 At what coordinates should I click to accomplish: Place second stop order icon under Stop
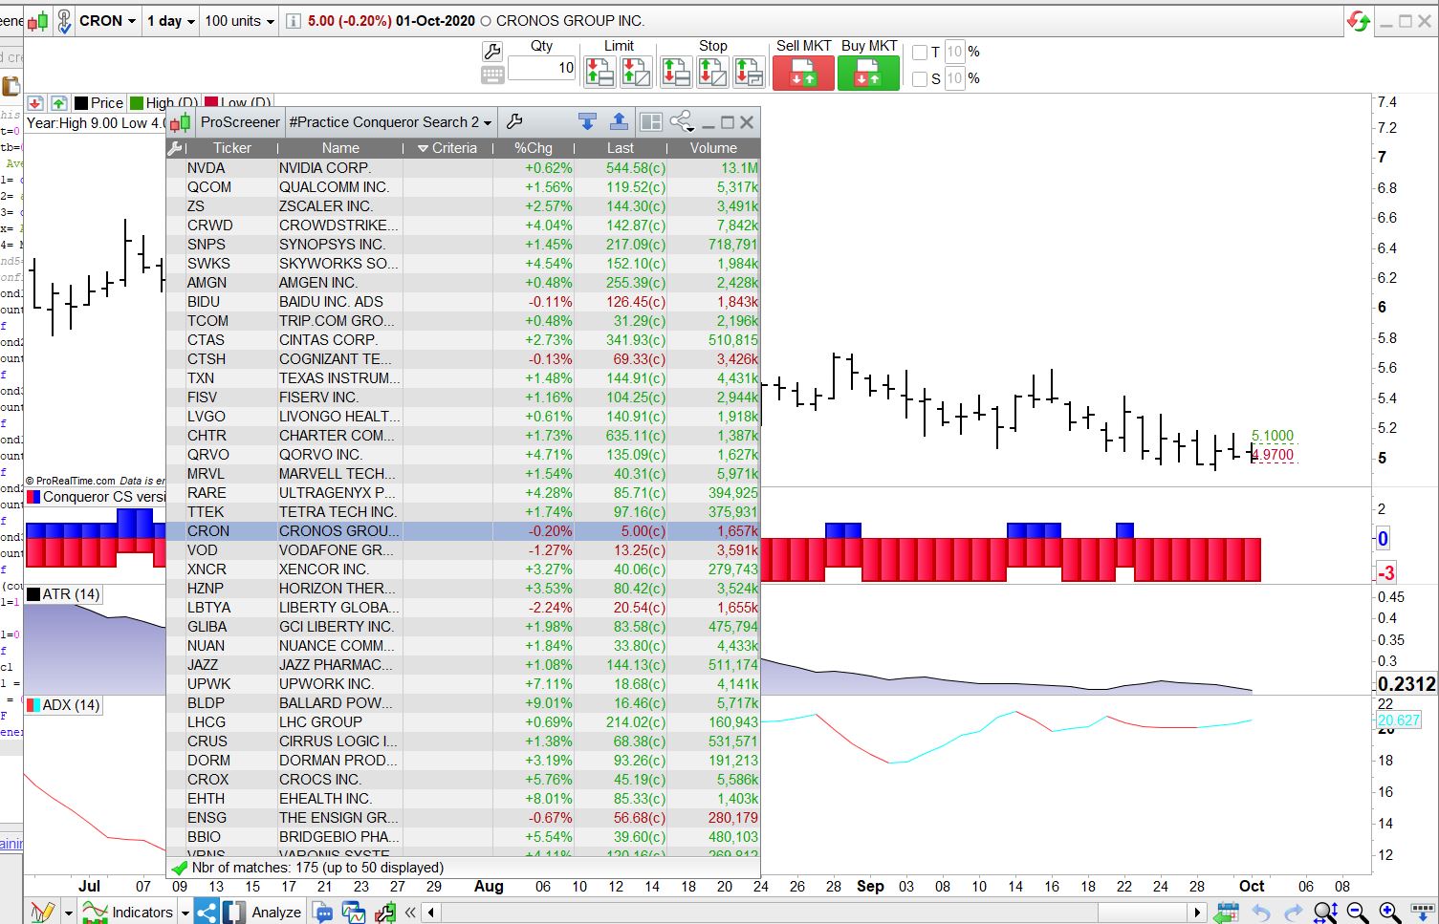712,73
